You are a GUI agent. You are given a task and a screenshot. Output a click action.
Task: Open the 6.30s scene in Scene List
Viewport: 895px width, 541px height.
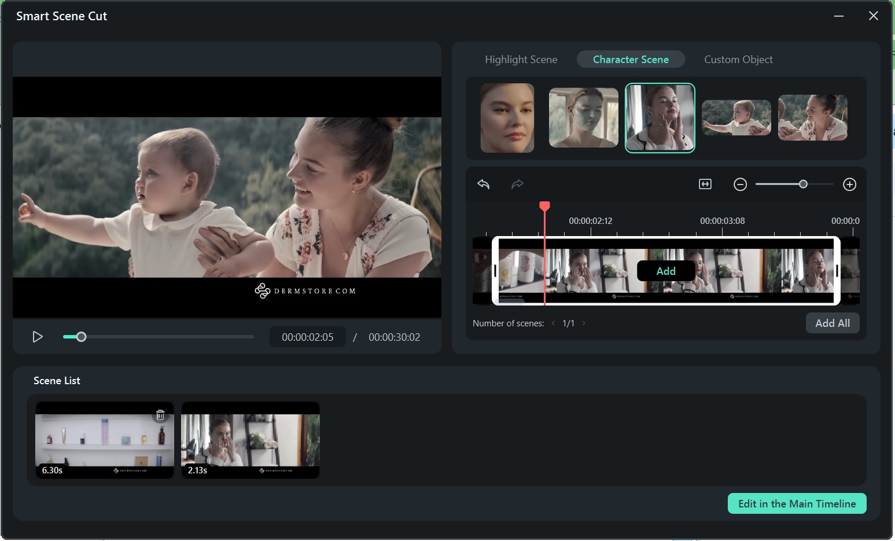click(105, 440)
